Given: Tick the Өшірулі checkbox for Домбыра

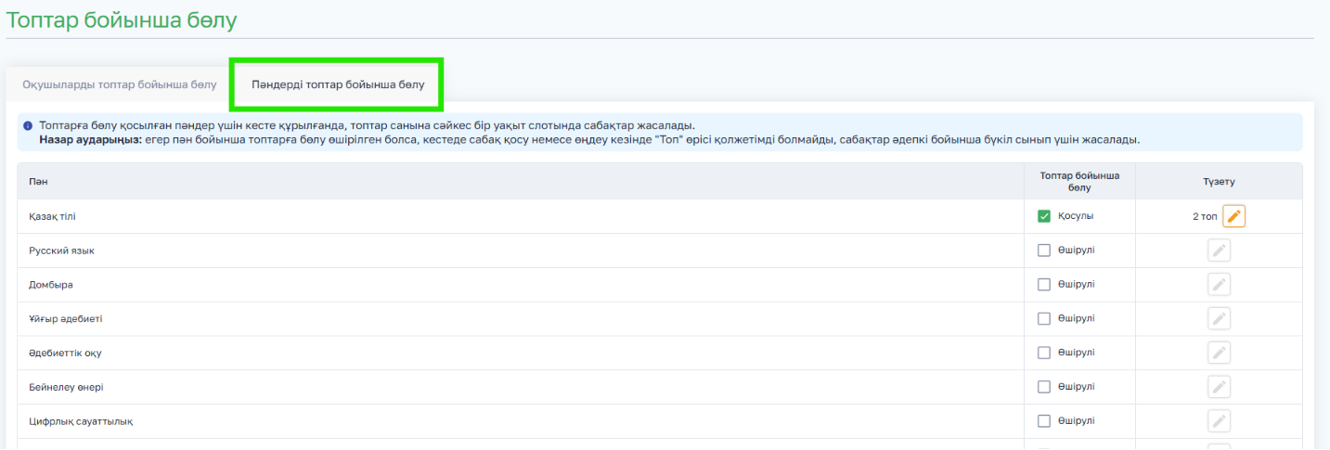Looking at the screenshot, I should [1044, 285].
